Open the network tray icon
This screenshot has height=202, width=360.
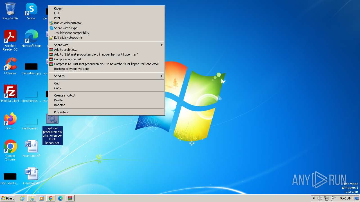click(327, 198)
